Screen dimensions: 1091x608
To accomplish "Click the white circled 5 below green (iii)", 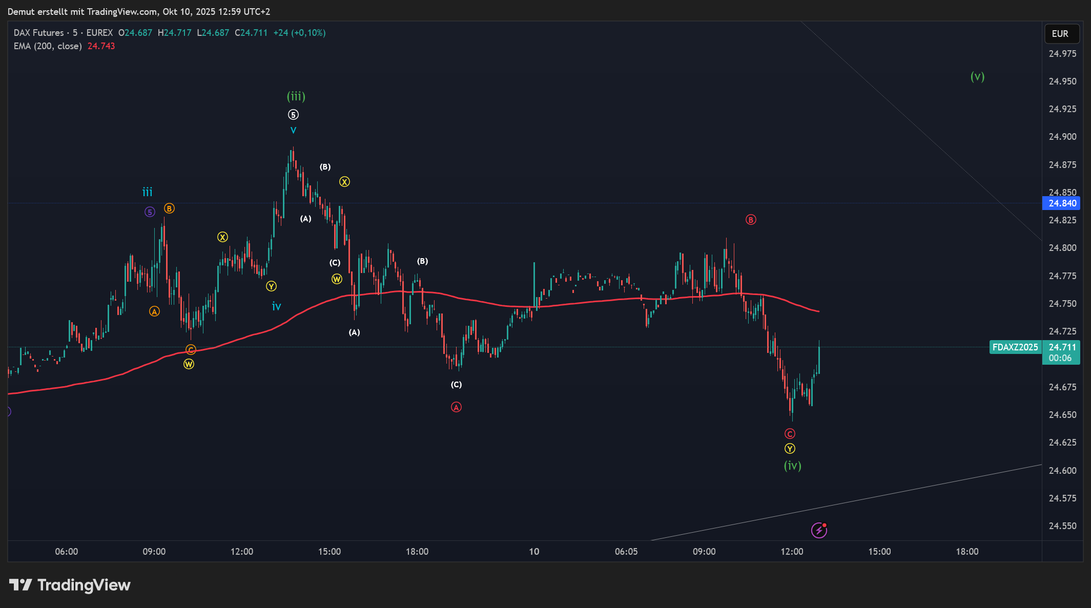I will pyautogui.click(x=293, y=115).
